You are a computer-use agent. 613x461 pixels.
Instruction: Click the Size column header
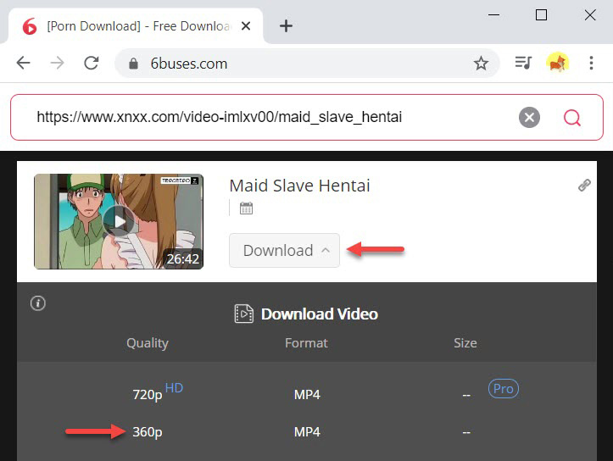(x=465, y=343)
